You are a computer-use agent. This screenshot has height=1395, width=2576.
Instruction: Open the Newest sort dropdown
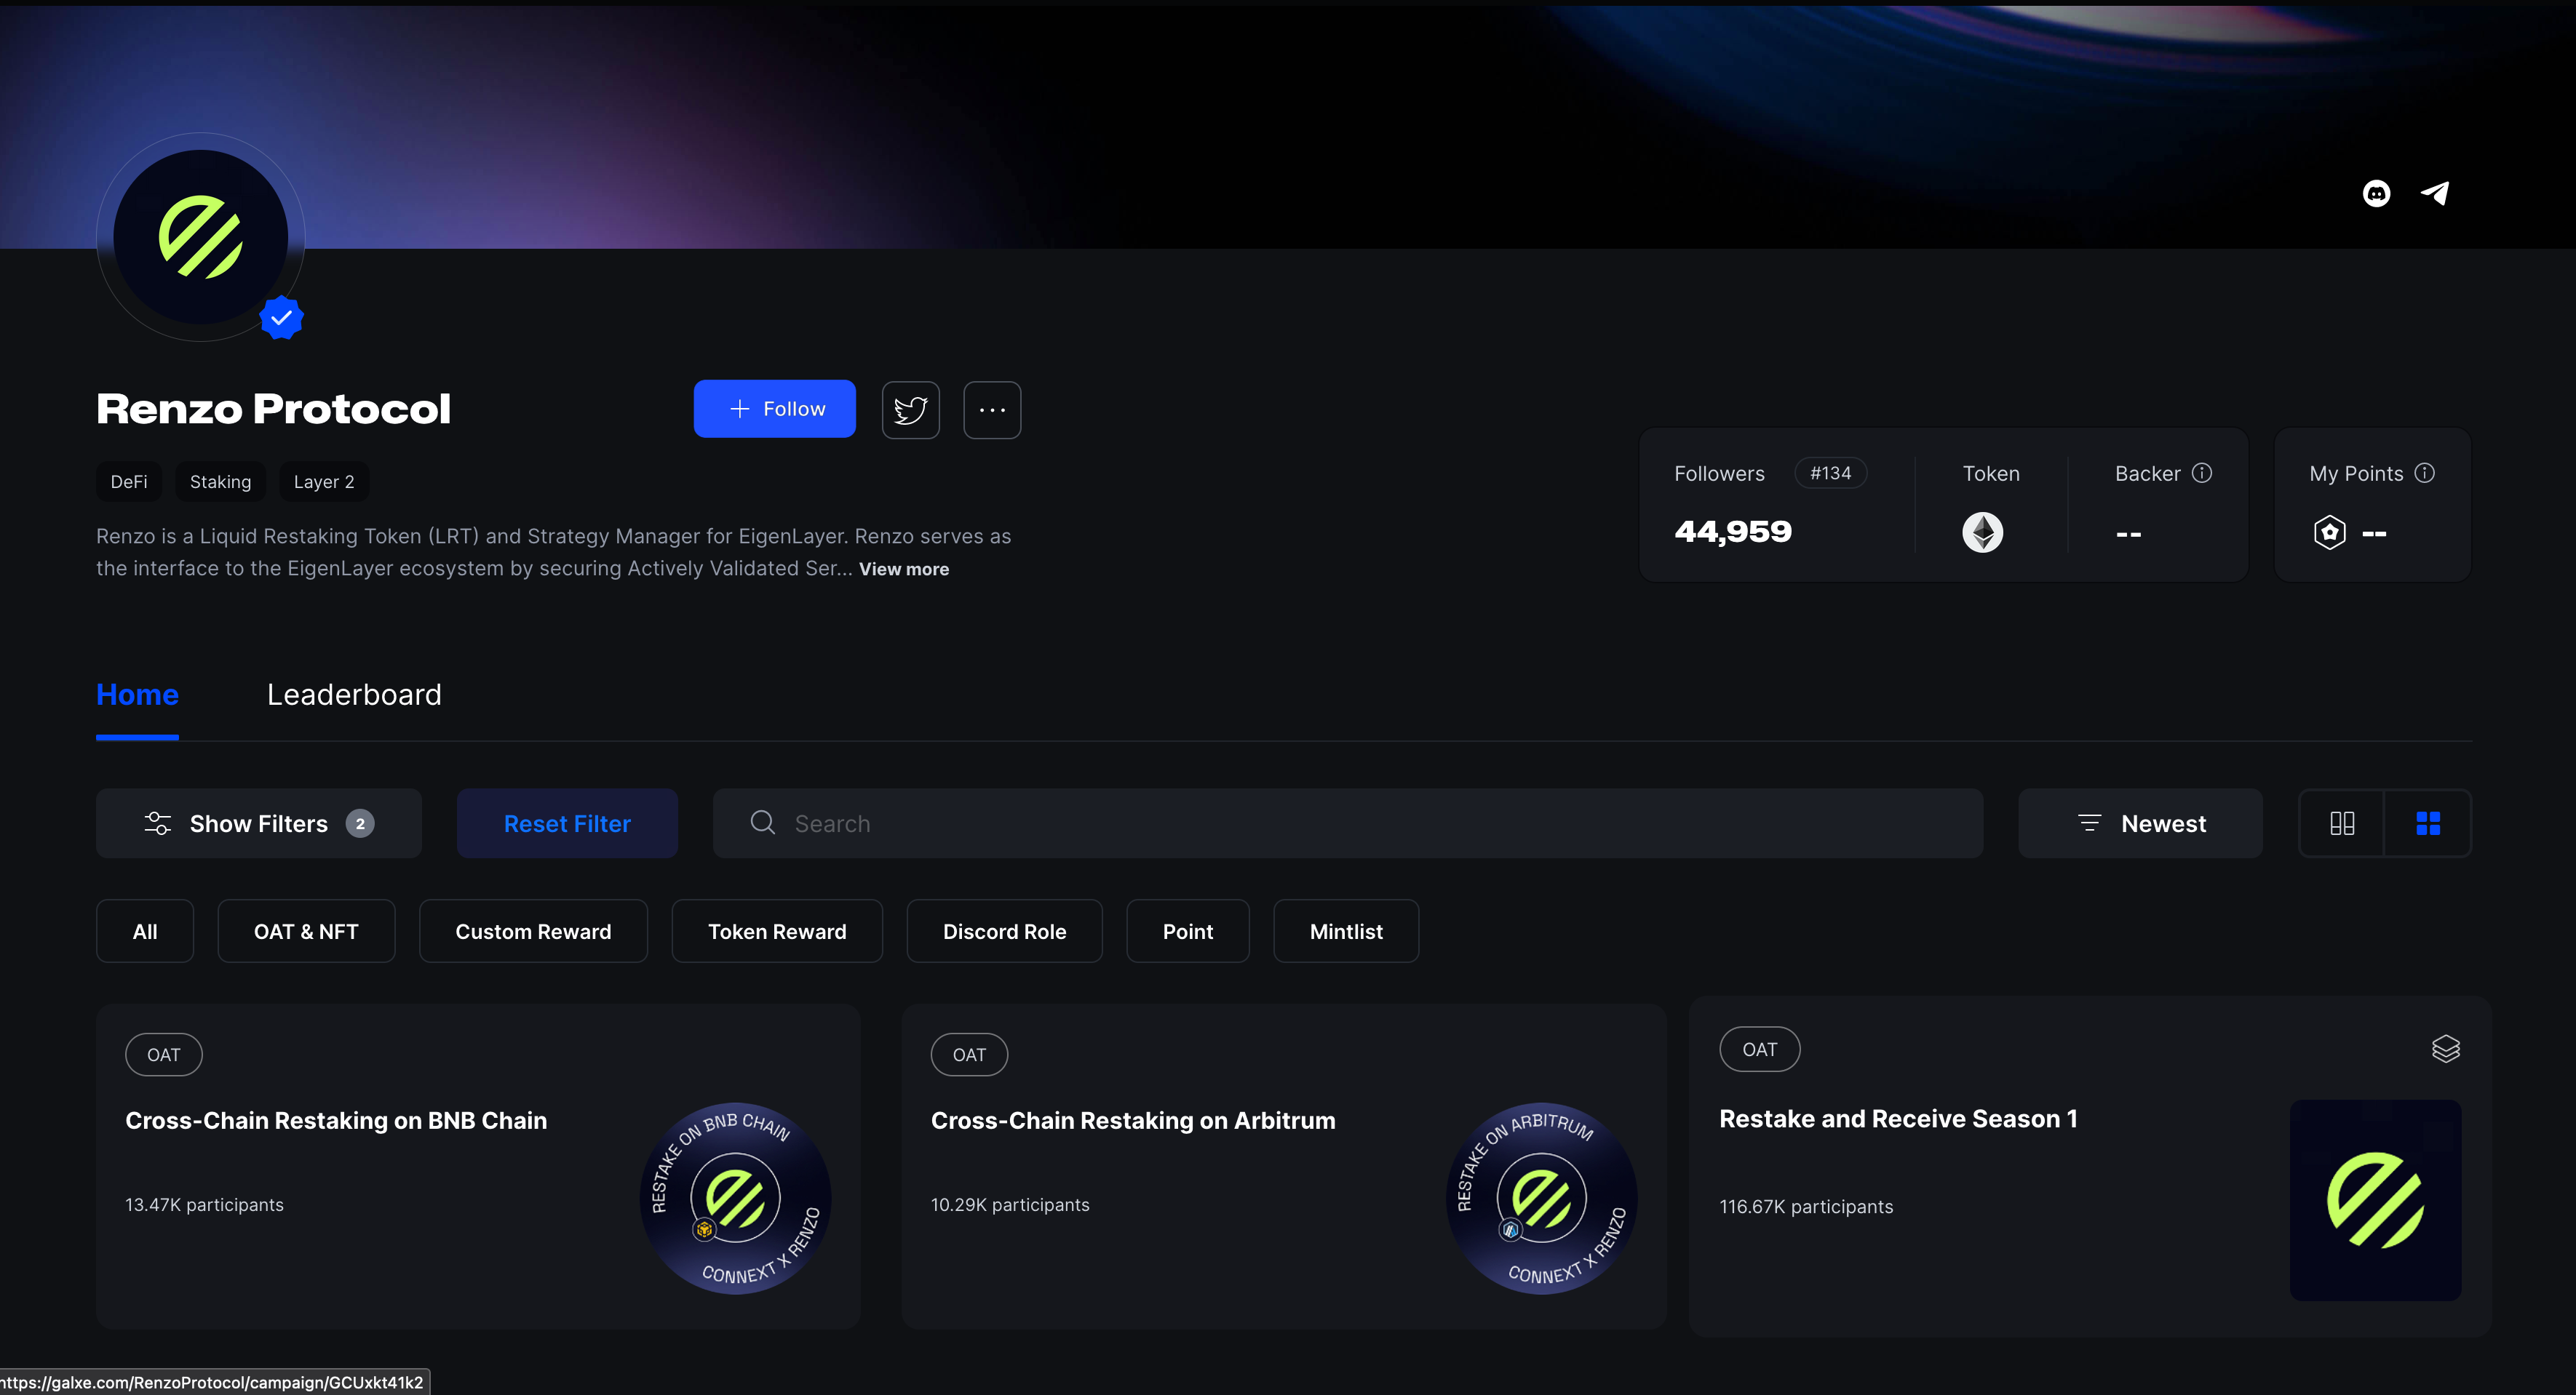click(2140, 823)
